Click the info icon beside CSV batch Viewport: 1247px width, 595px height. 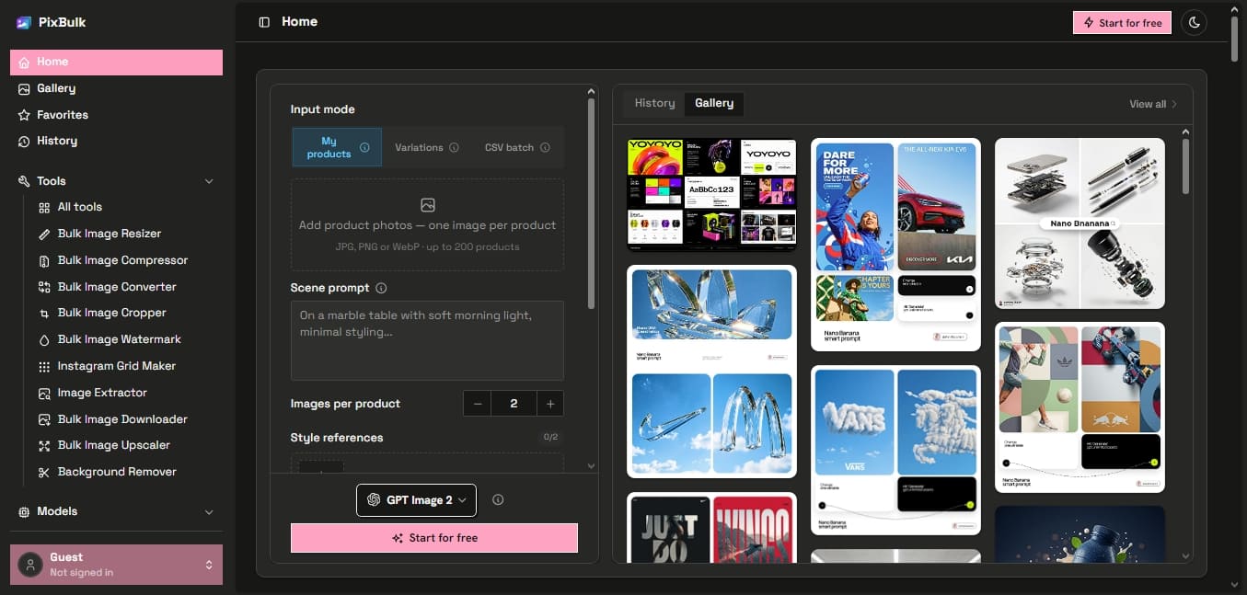(545, 147)
